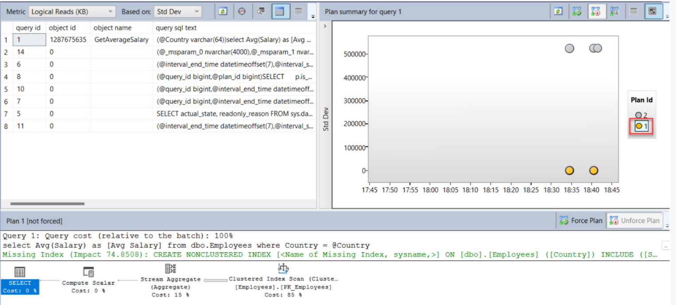Viewport: 676px width, 305px height.
Task: Open the Based on dropdown showing Std Dev
Action: [177, 12]
